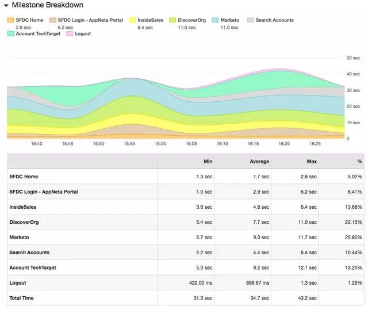Collapse the Milestone Breakdown section
The image size is (368, 310).
(x=6, y=5)
